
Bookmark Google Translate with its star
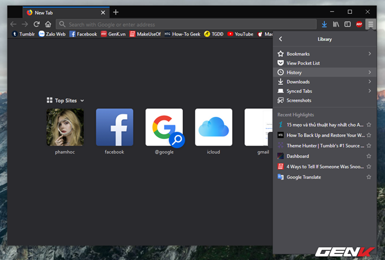(x=369, y=177)
